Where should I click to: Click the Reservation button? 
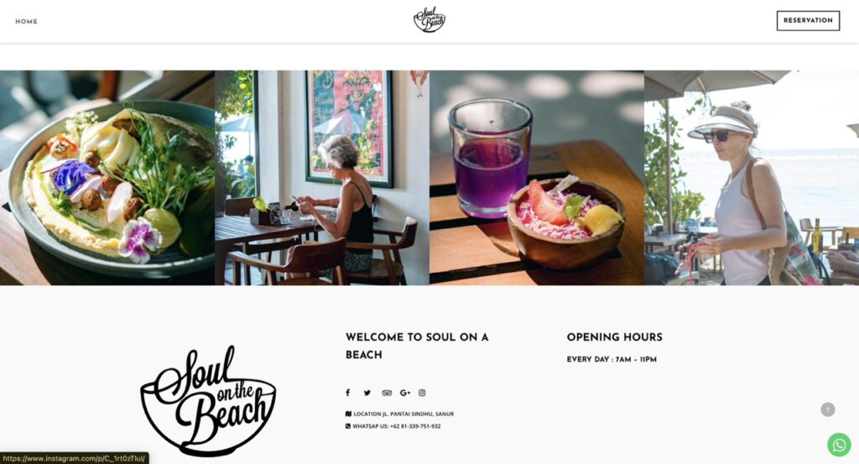point(808,21)
